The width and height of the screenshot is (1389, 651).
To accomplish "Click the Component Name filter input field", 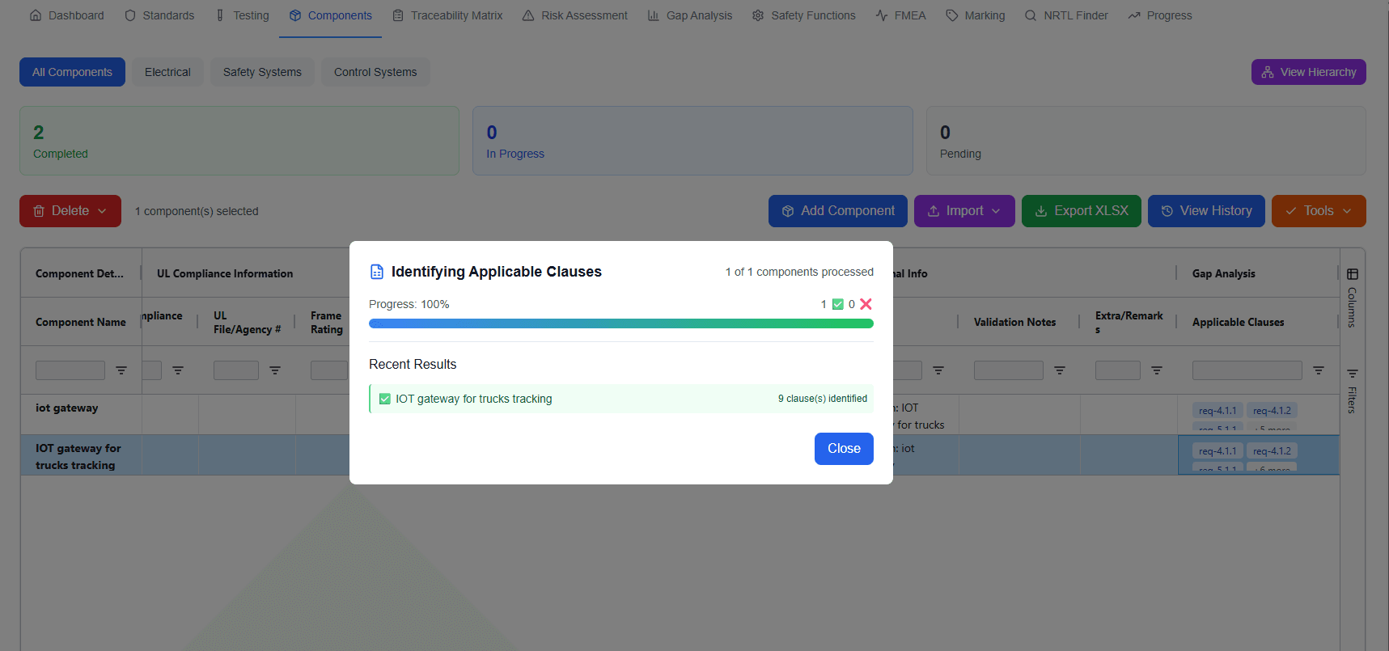I will (x=70, y=370).
